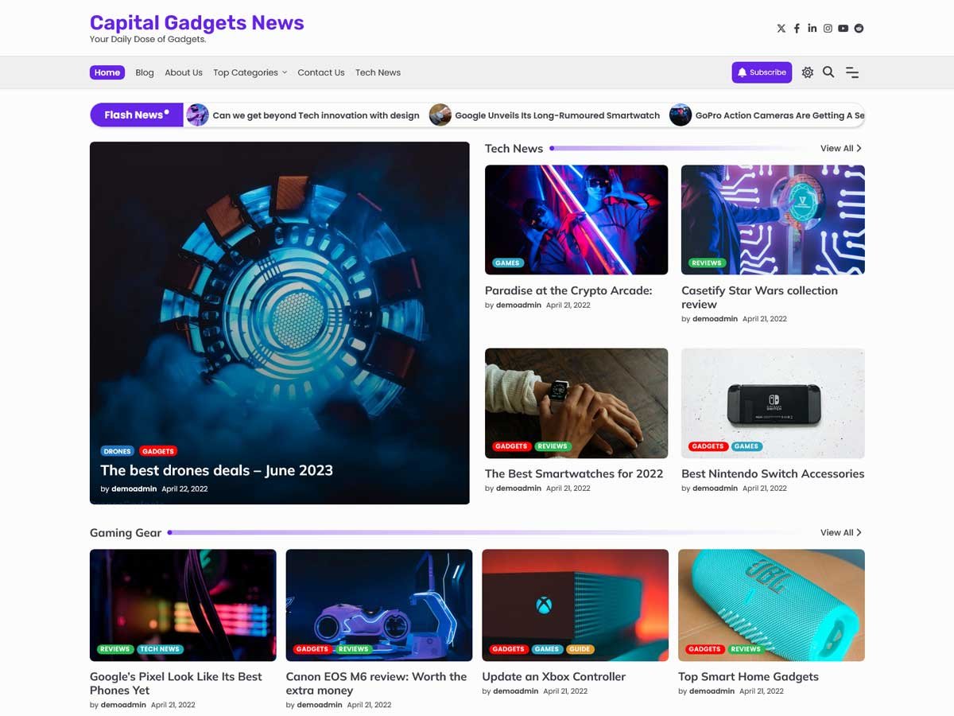Open the X (Twitter) social link
The width and height of the screenshot is (954, 716).
(781, 29)
